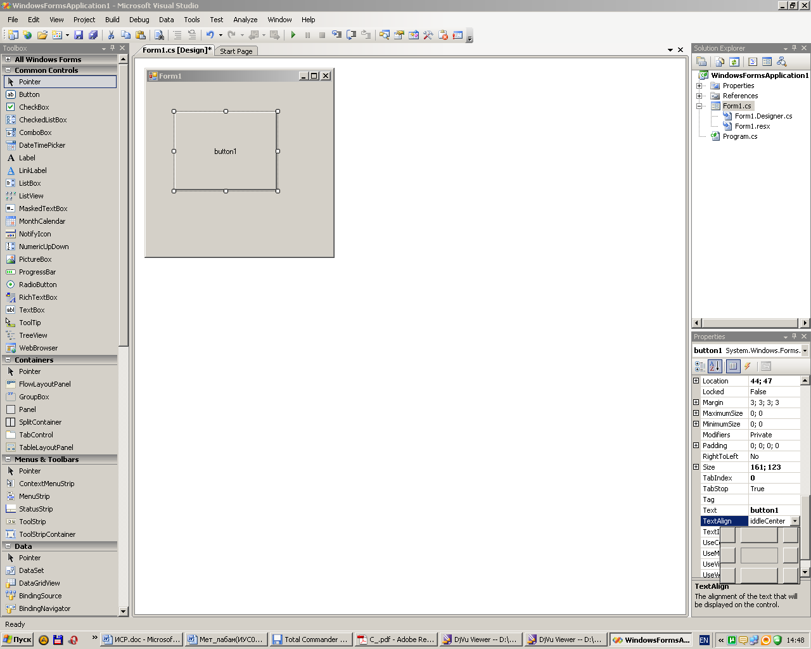Toggle auto-hide pin on Properties panel
Screen dimensions: 811x649
795,337
